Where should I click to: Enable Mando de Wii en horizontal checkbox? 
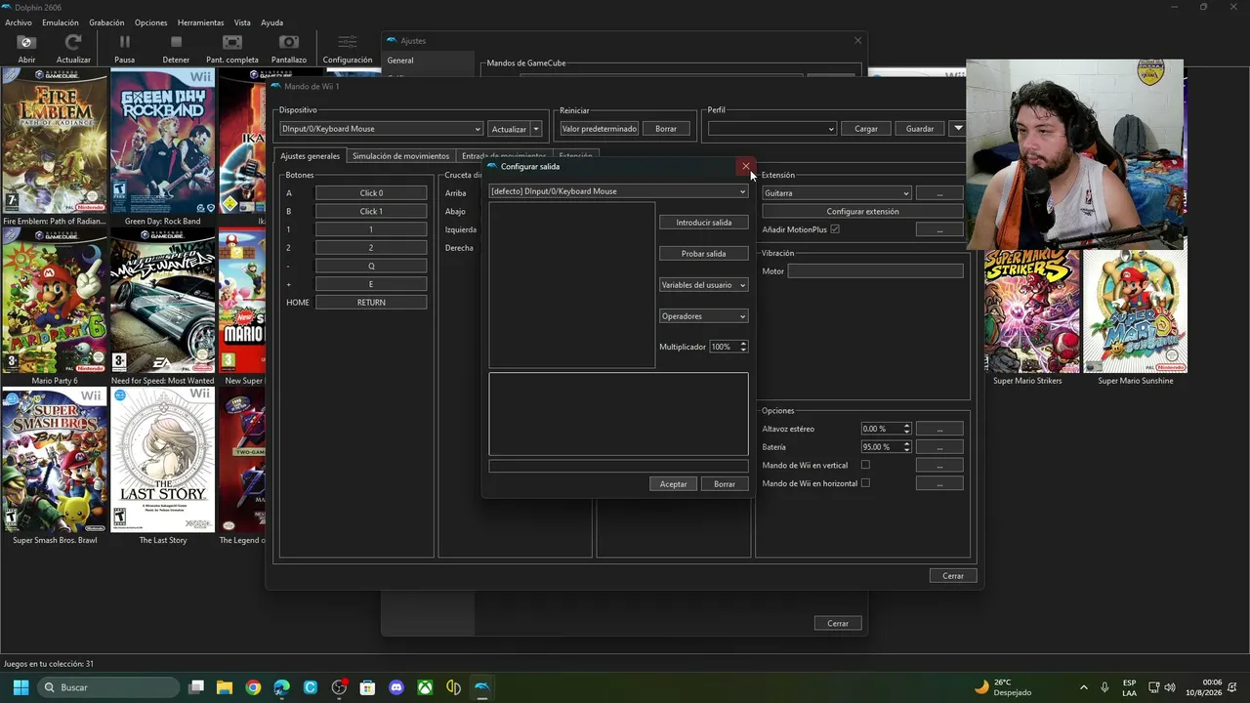[865, 483]
